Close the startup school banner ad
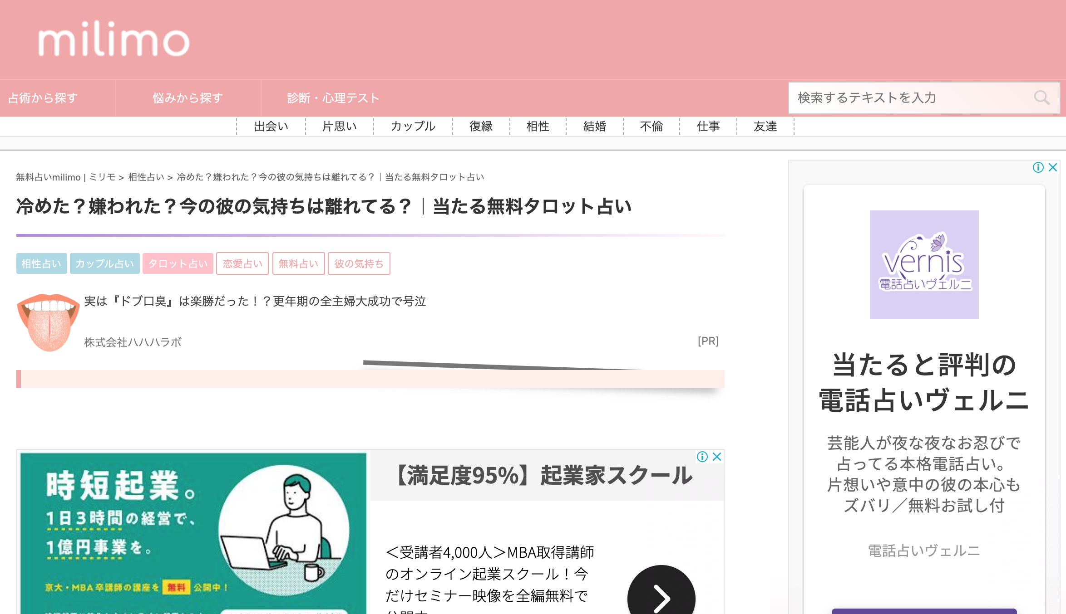The width and height of the screenshot is (1066, 614). 717,457
